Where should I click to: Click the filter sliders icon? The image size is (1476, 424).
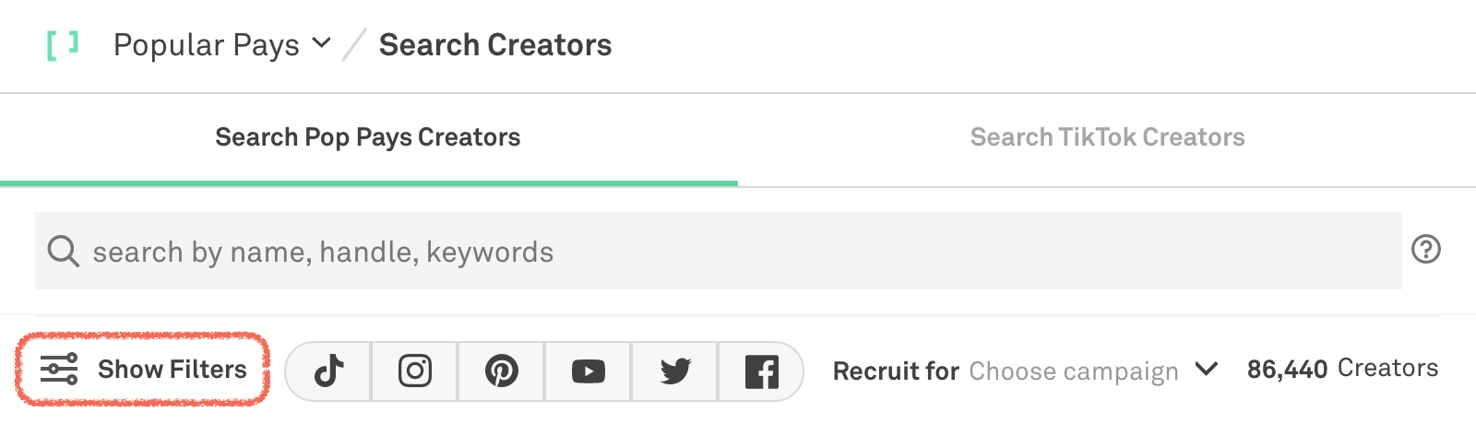pyautogui.click(x=59, y=370)
